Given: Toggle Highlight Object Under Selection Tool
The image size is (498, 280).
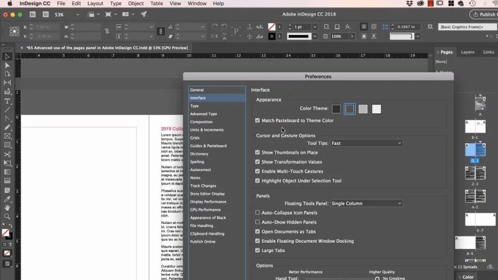Looking at the screenshot, I should 257,180.
